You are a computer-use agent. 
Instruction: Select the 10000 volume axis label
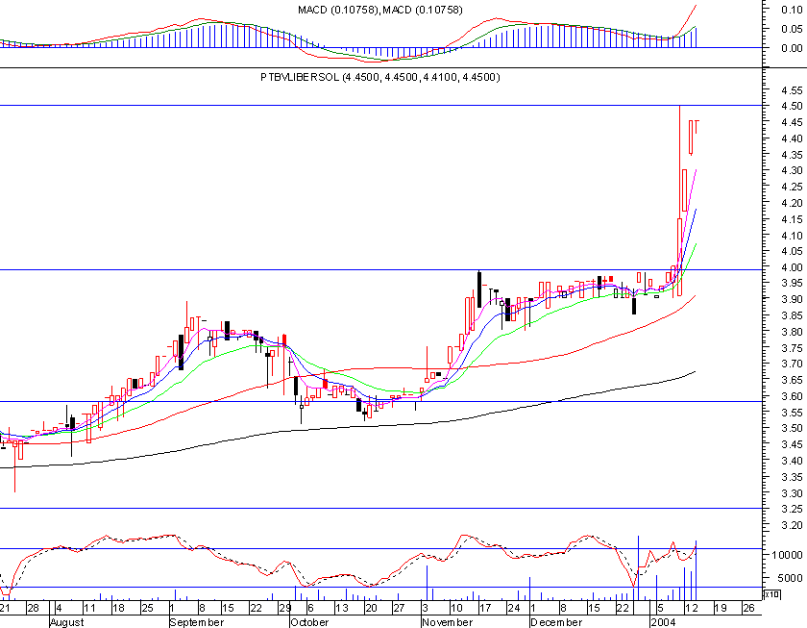click(x=788, y=555)
